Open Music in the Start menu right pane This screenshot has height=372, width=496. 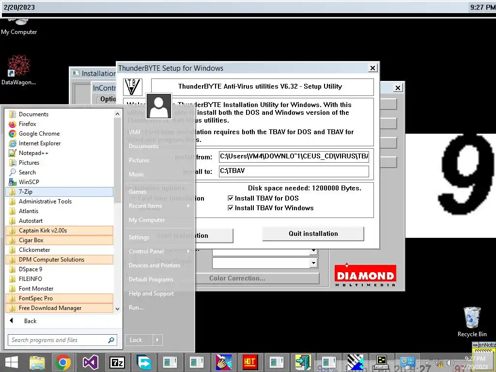coord(136,174)
